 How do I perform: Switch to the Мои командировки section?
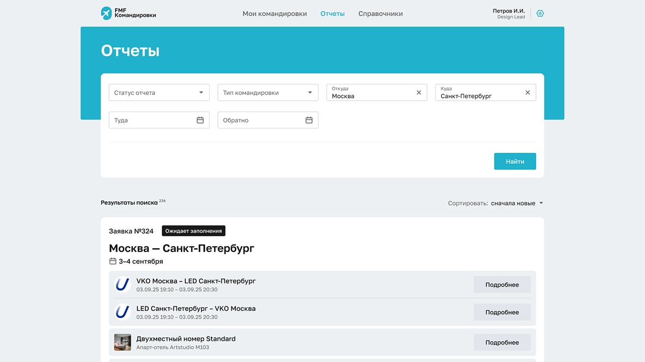[x=275, y=13]
